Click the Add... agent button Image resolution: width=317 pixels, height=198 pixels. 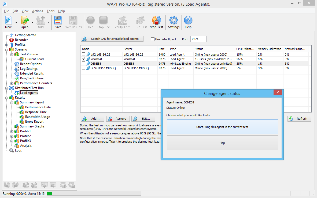[x=92, y=119]
